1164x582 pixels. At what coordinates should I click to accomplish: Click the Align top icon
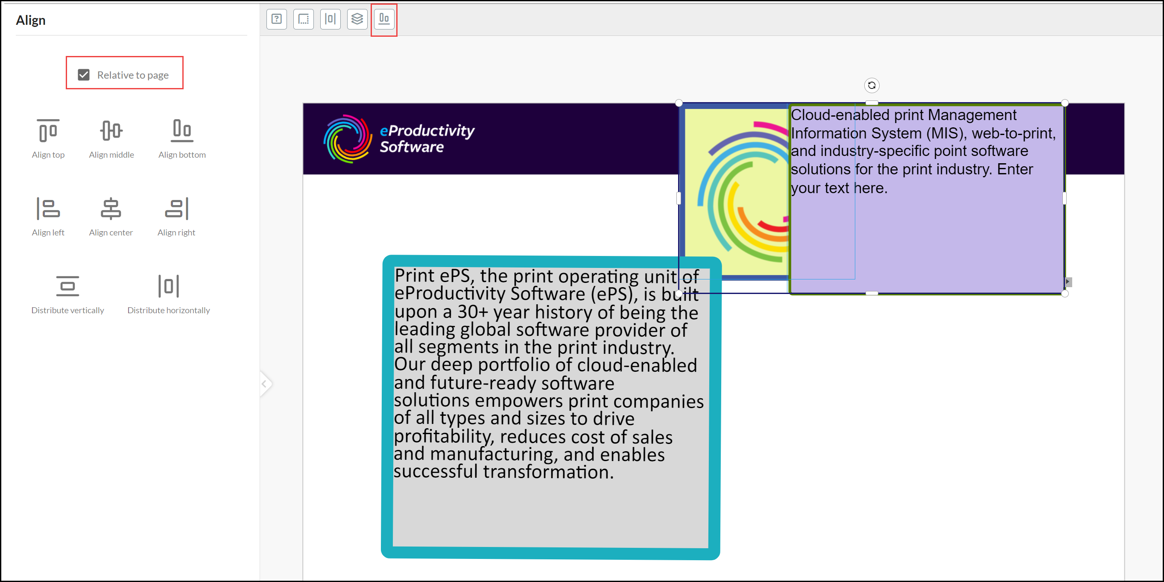48,131
